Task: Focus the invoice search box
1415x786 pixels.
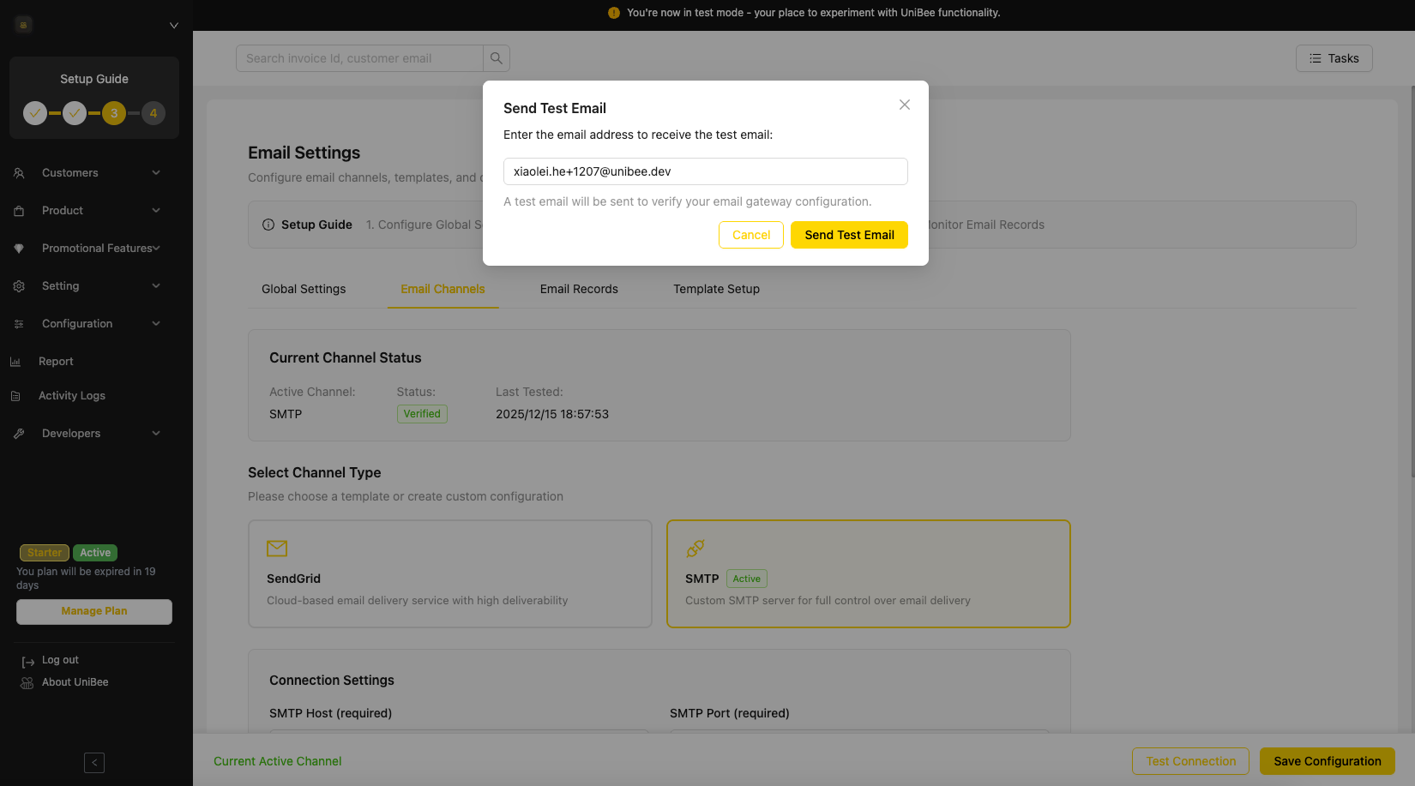Action: tap(359, 58)
